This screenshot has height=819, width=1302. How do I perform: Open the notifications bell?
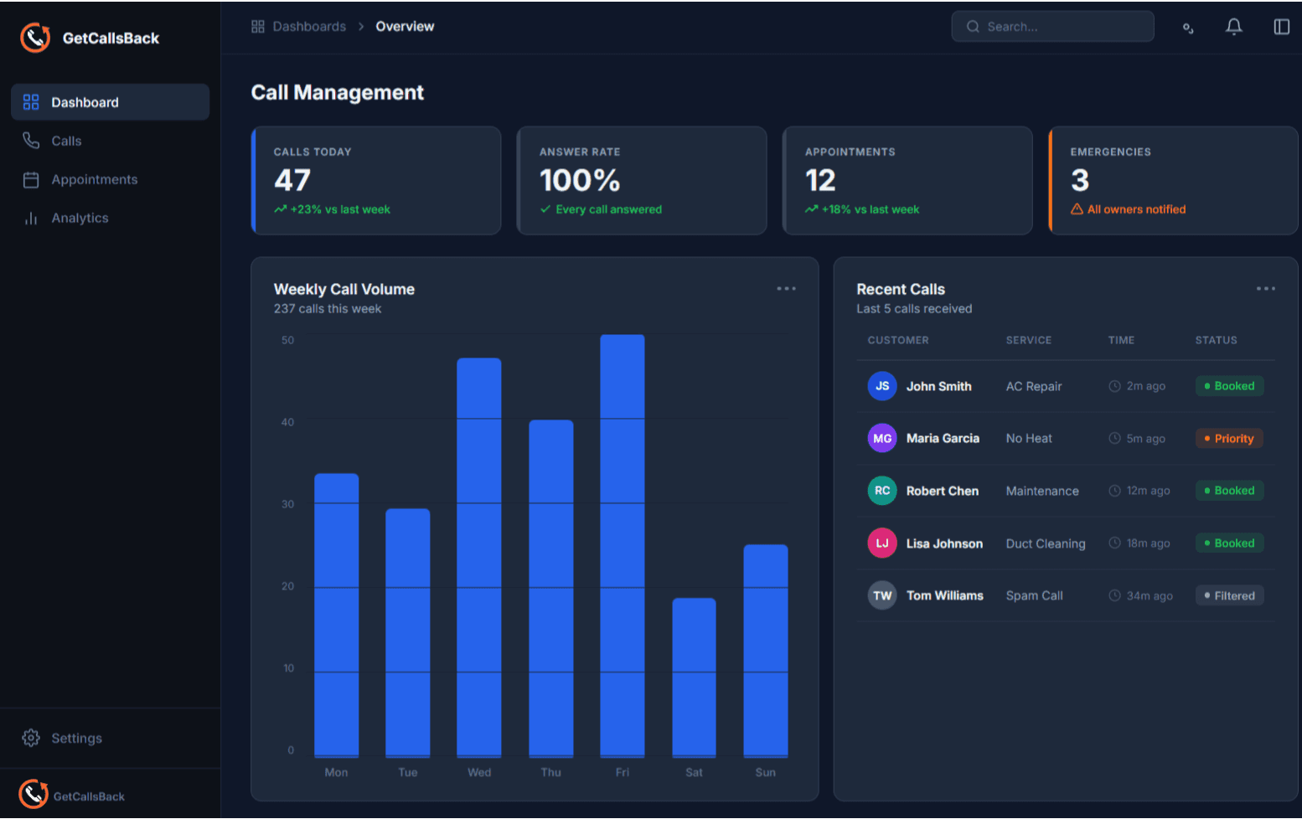1233,26
